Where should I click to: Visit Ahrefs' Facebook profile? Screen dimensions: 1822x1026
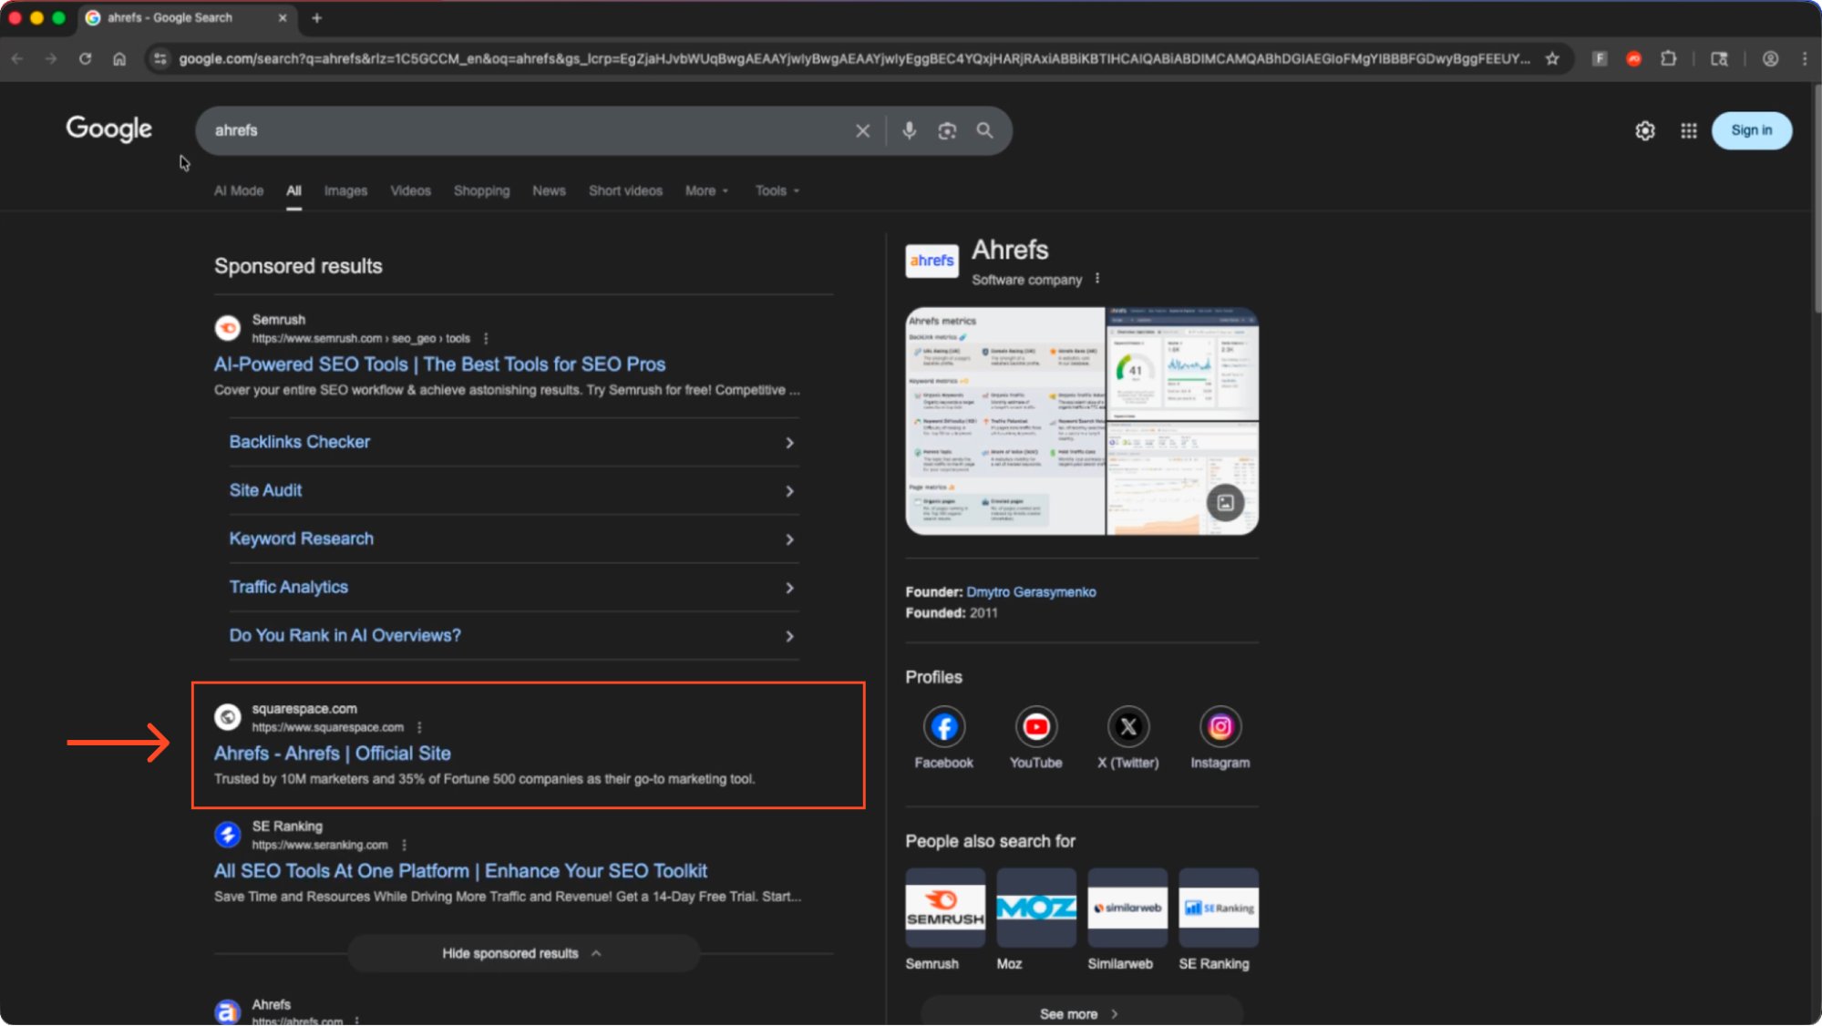click(943, 726)
